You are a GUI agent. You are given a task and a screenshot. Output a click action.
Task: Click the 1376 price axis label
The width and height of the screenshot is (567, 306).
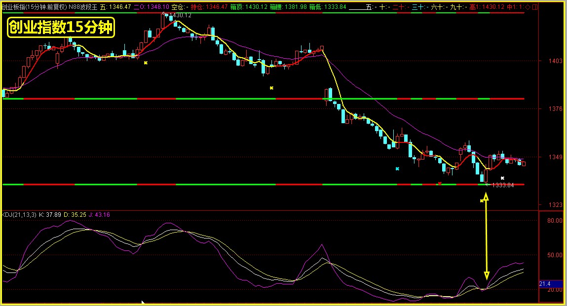[556, 109]
